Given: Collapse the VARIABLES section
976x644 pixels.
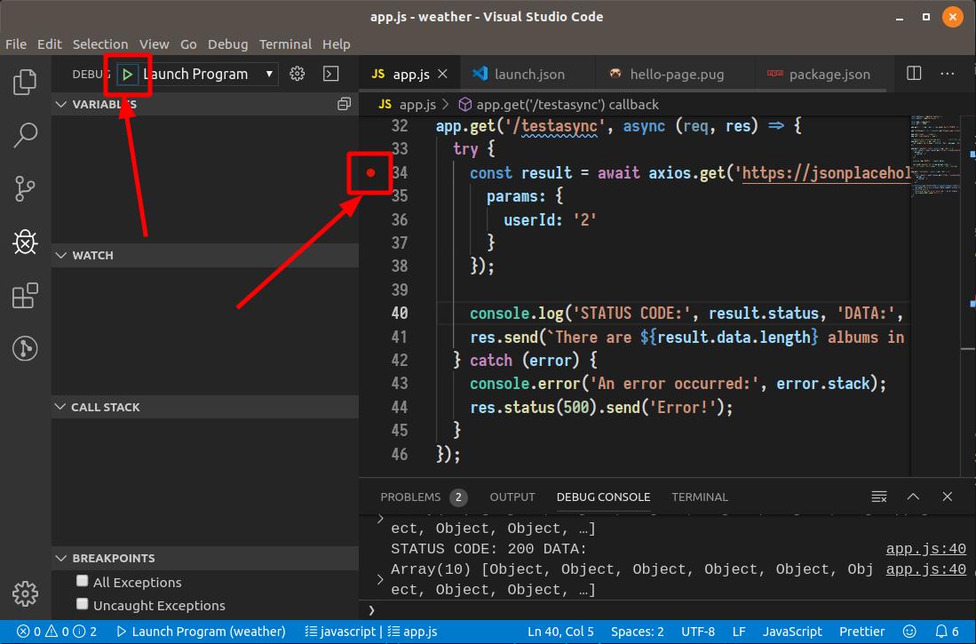Looking at the screenshot, I should (60, 104).
